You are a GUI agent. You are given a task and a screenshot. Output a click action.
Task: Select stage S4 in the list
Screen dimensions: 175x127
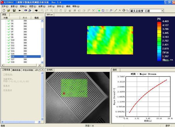(x=12, y=23)
